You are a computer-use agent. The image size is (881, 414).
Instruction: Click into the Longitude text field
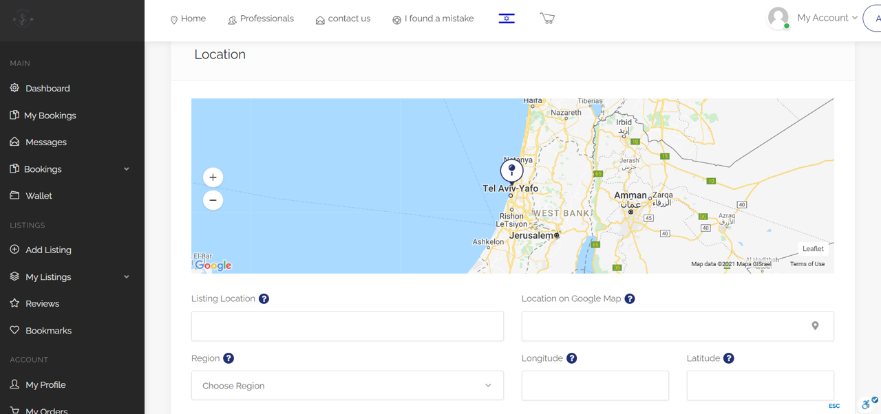(x=595, y=386)
